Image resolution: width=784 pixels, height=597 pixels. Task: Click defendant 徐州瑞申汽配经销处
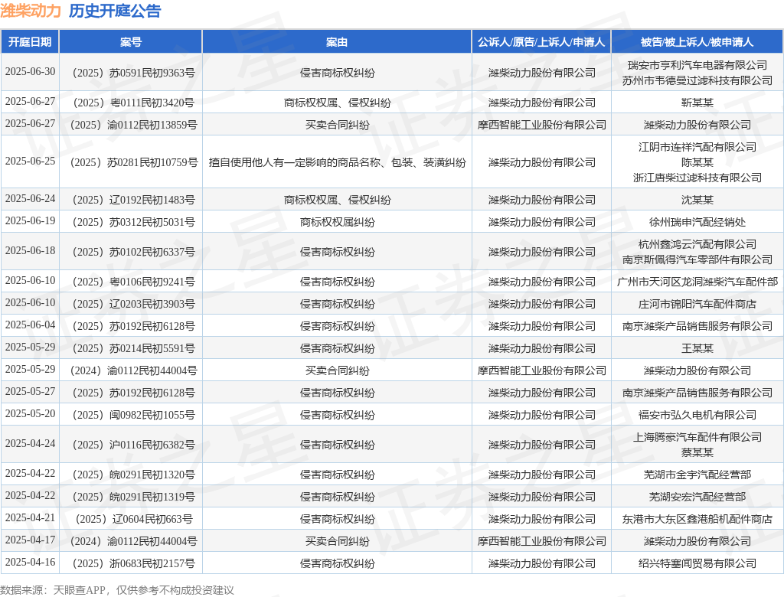point(697,222)
